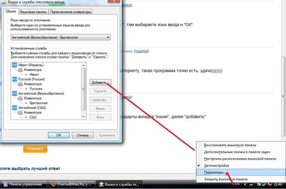Switch to the Языковая панель tab
This screenshot has height=189, width=286.
point(33,12)
